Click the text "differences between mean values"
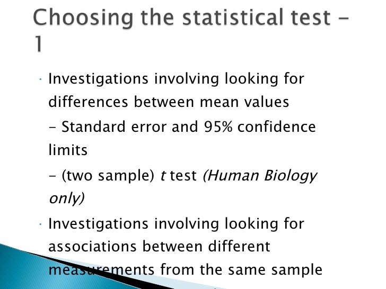 point(169,102)
